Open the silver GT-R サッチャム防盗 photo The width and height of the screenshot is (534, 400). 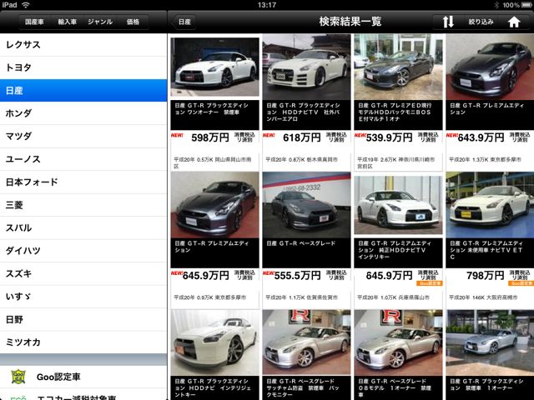pyautogui.click(x=306, y=342)
